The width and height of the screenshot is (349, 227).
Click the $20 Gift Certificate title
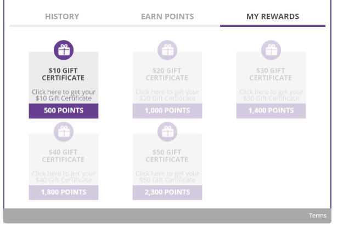coord(167,74)
